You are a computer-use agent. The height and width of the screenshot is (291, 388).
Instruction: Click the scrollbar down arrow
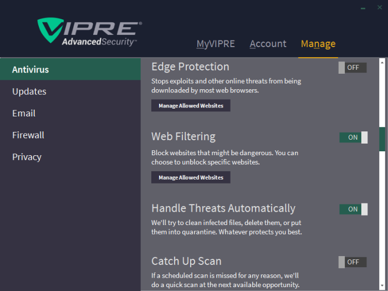(x=382, y=285)
